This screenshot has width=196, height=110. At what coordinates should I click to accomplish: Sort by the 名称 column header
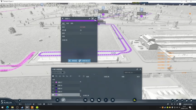pyautogui.click(x=87, y=77)
